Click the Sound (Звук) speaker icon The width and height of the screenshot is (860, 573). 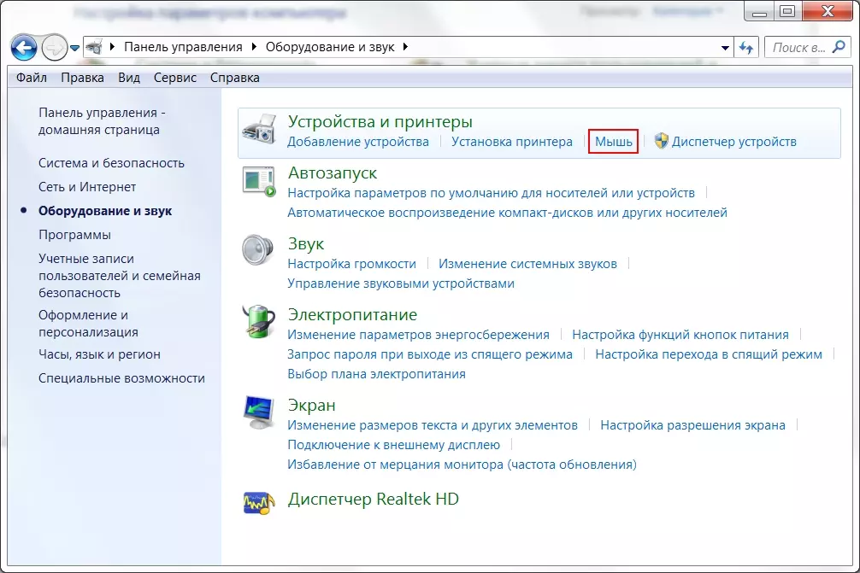click(x=259, y=252)
